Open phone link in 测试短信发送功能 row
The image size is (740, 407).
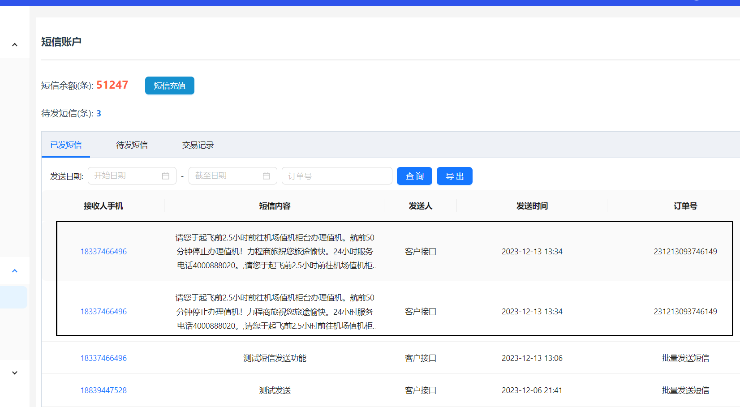103,358
